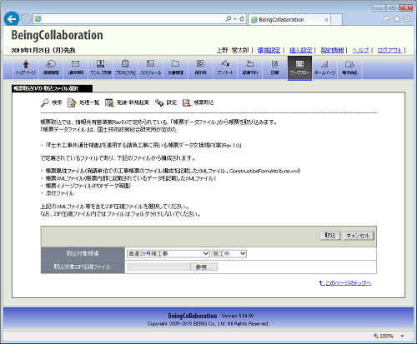
Task: Open the 契約情報 link
Action: (332, 50)
